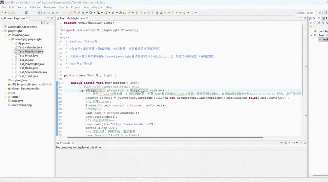Screen dimensions: 328x182
Task: Select screenshot.png in the tree
Action: (x=21, y=105)
